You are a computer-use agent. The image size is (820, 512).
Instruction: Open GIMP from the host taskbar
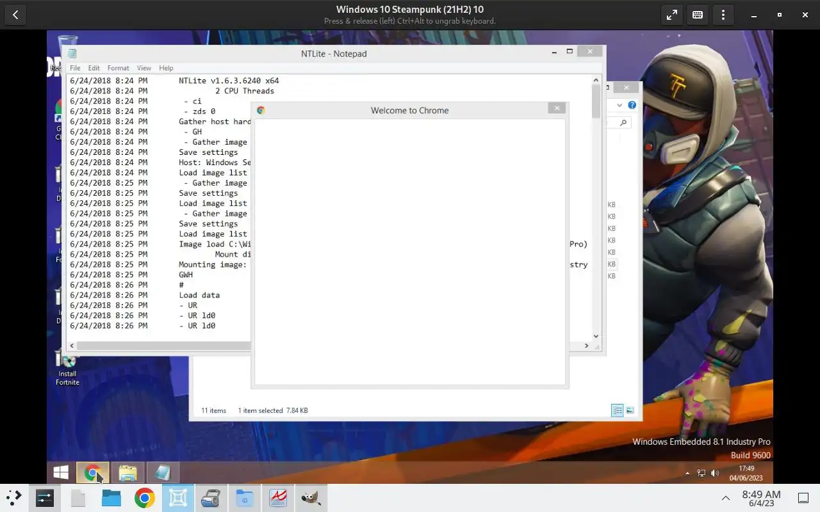311,498
